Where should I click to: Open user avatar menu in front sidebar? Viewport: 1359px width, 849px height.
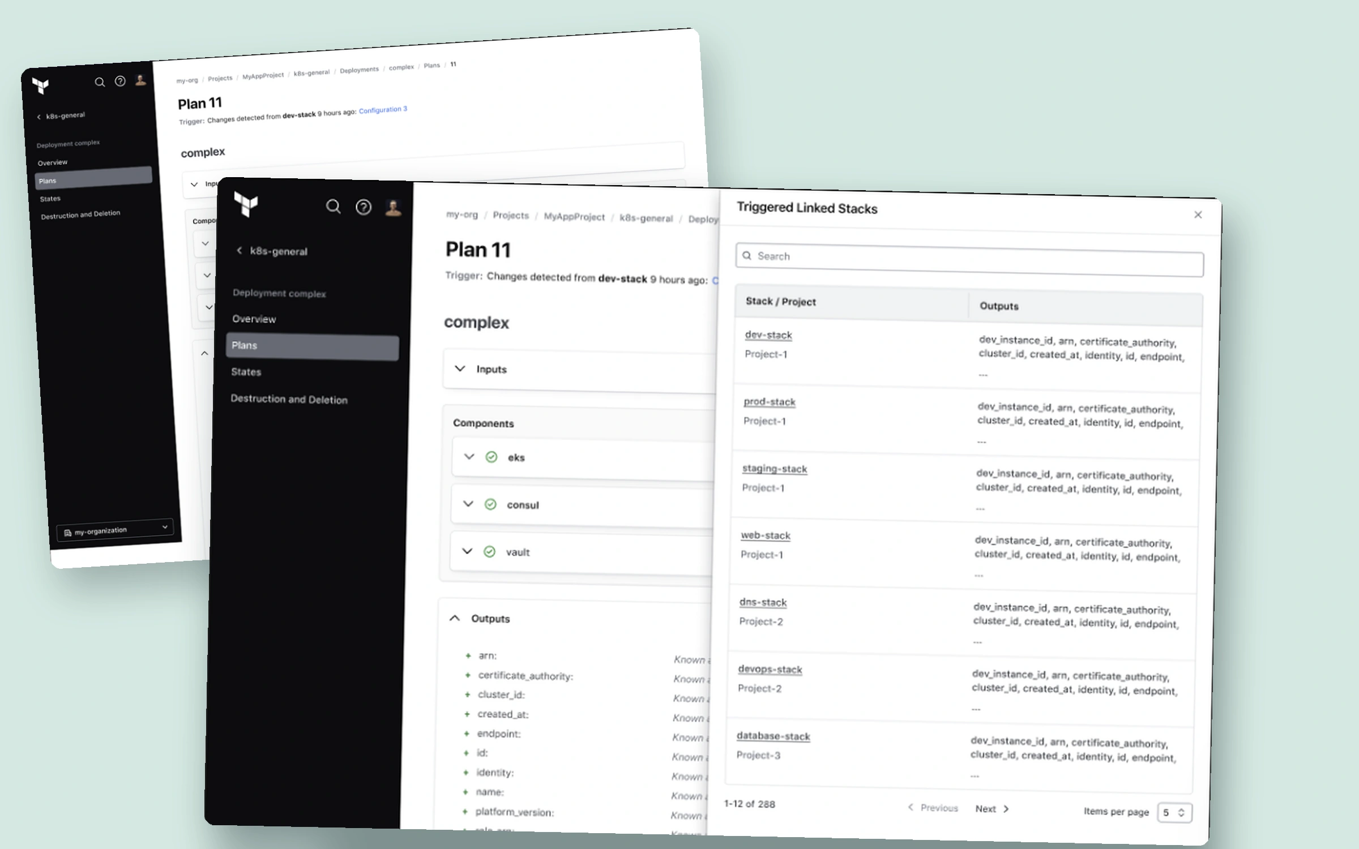[x=394, y=208]
